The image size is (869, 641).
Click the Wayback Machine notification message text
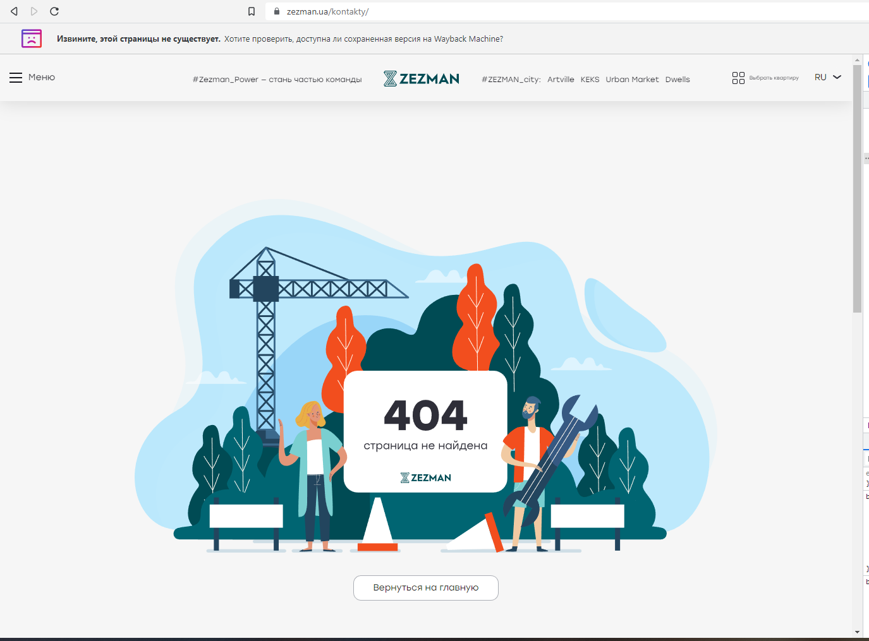pyautogui.click(x=280, y=39)
